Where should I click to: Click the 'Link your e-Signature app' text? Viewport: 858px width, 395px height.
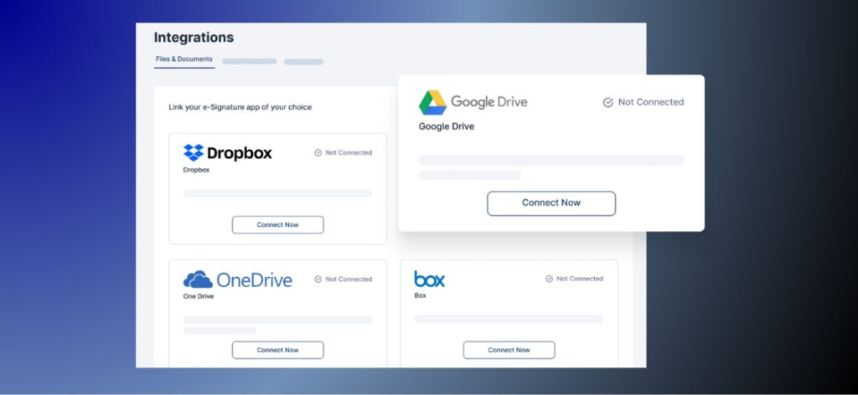click(240, 107)
